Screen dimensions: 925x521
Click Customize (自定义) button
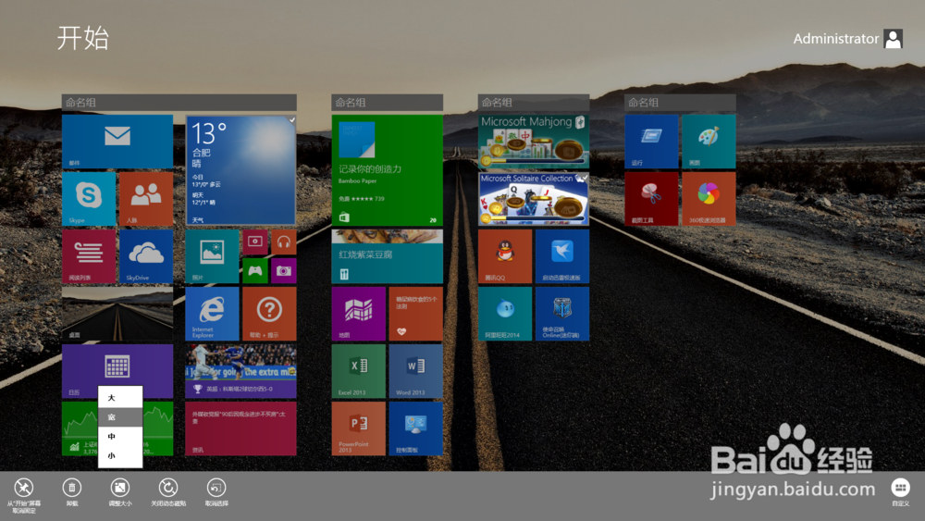(900, 492)
